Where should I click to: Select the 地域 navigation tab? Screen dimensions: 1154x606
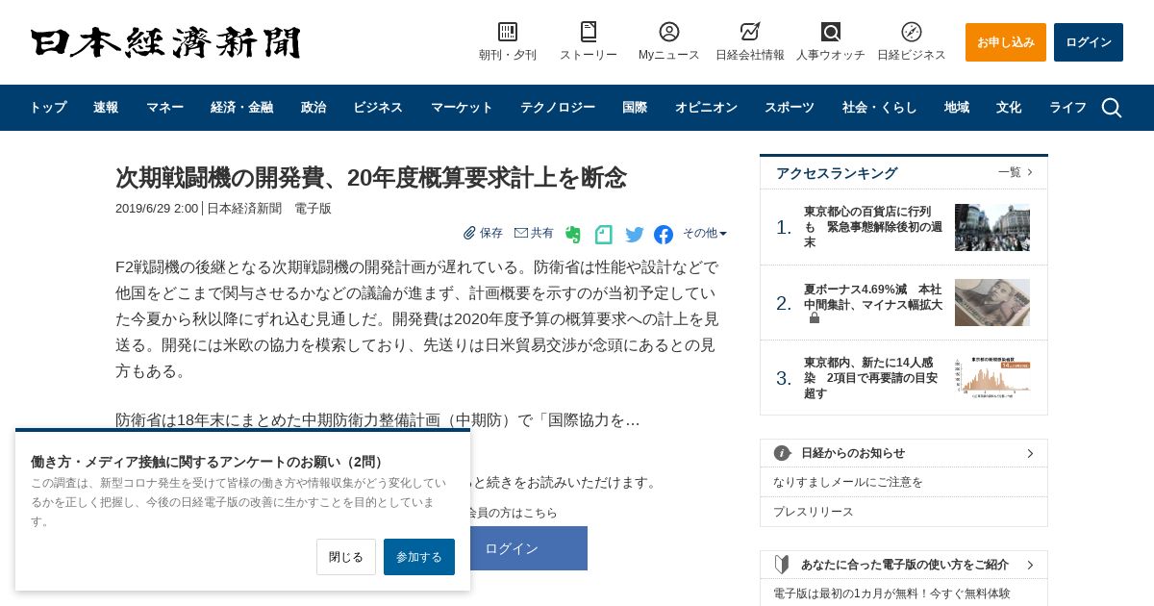[x=957, y=108]
